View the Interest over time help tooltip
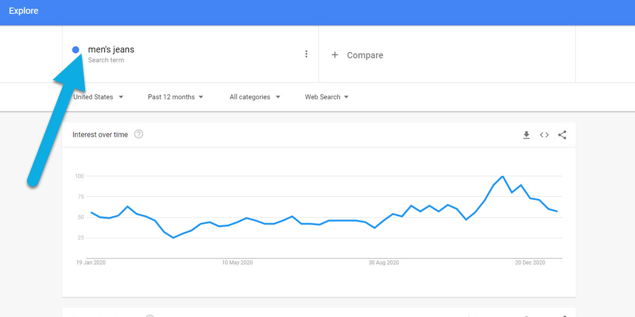Screen dimensions: 635x317 pyautogui.click(x=139, y=134)
